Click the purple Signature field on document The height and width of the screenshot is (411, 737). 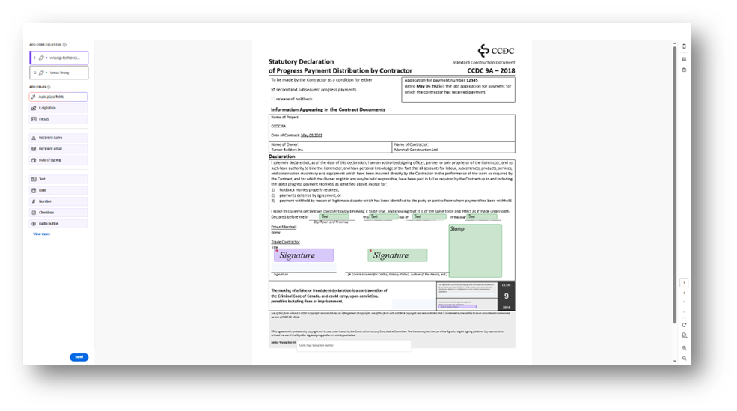tap(304, 255)
